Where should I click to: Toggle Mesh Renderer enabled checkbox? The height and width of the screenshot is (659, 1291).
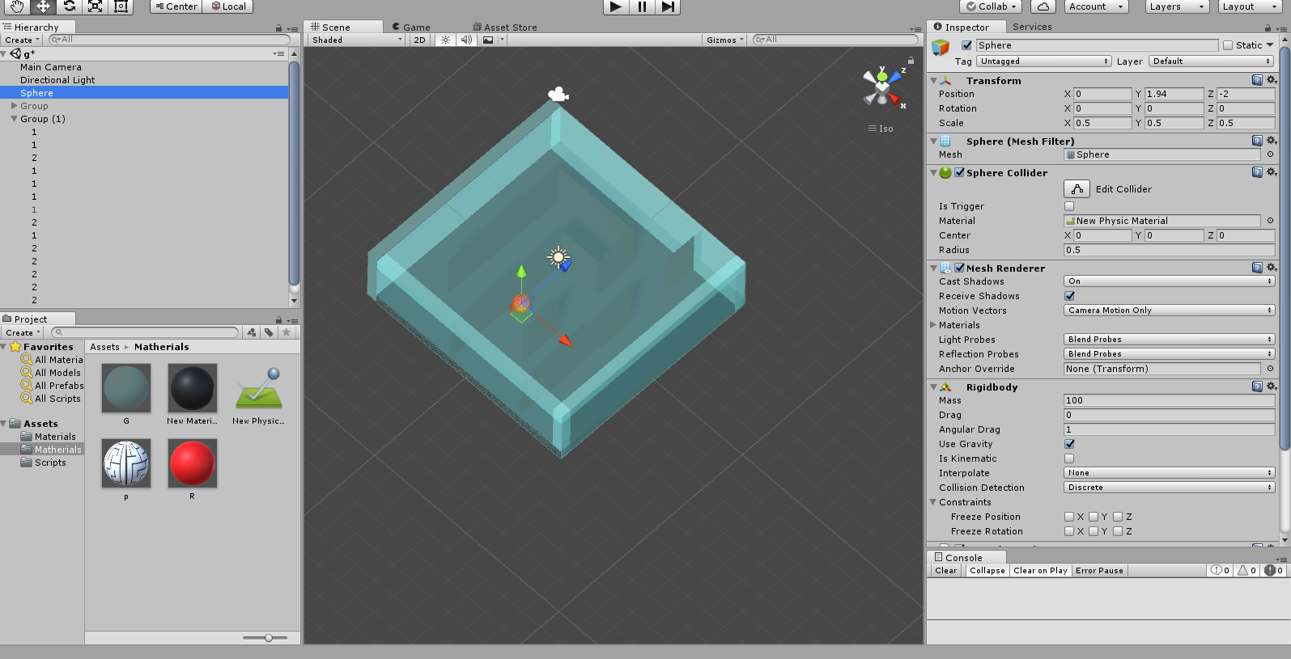tap(959, 268)
